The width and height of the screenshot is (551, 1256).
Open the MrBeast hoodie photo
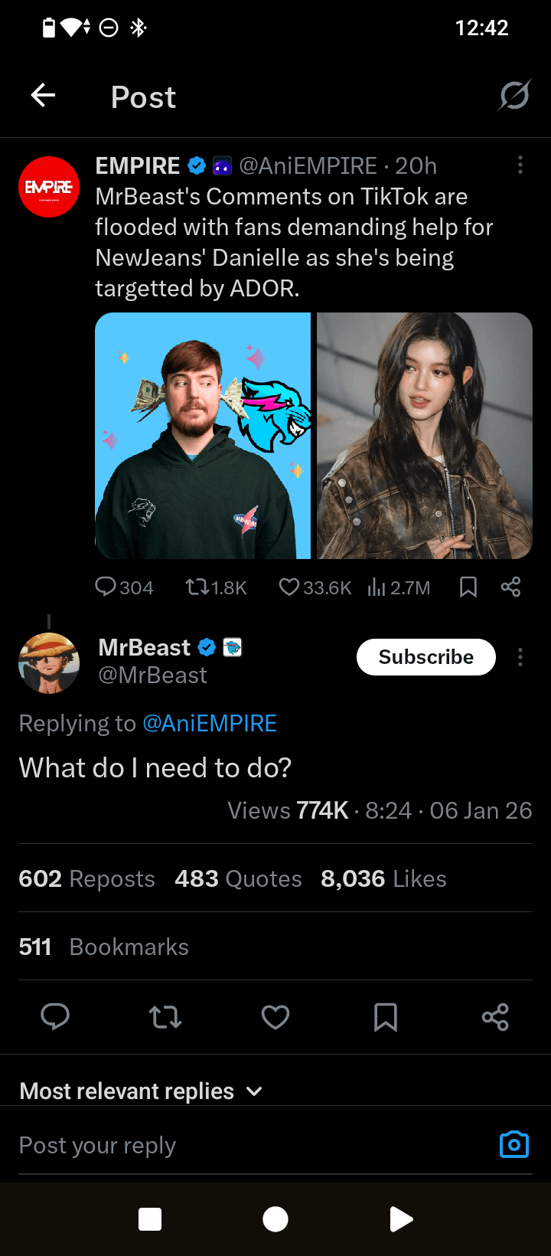pyautogui.click(x=203, y=436)
